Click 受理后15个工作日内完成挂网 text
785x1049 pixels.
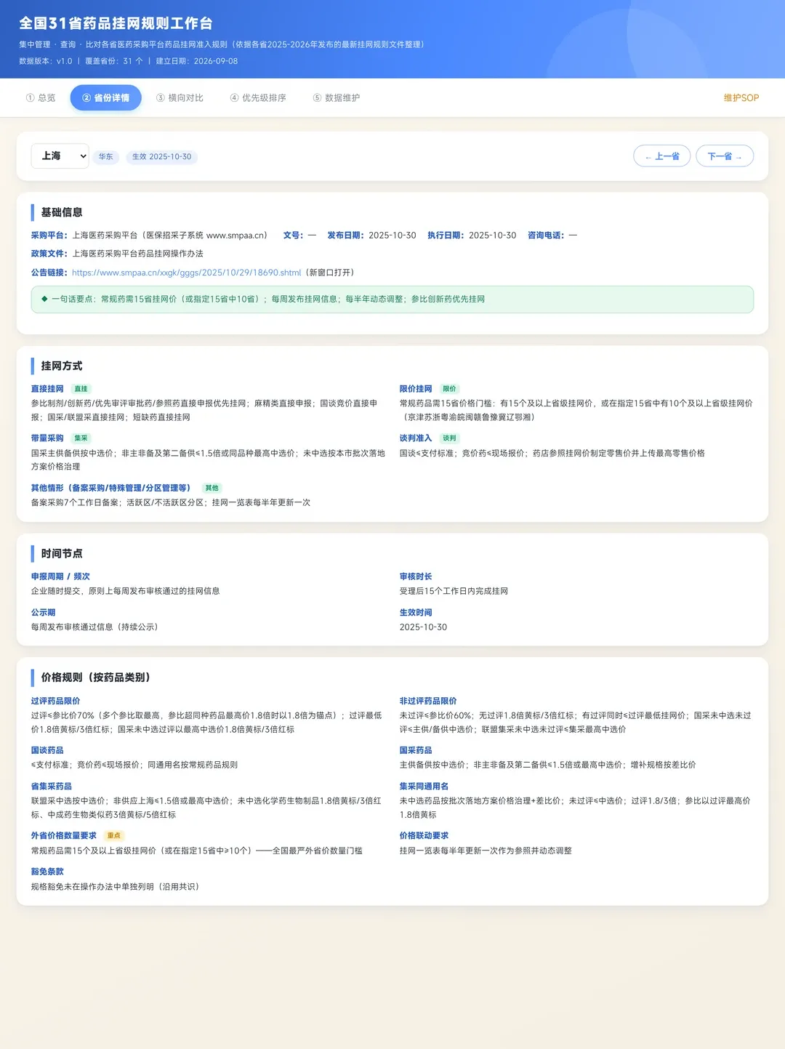coord(454,591)
